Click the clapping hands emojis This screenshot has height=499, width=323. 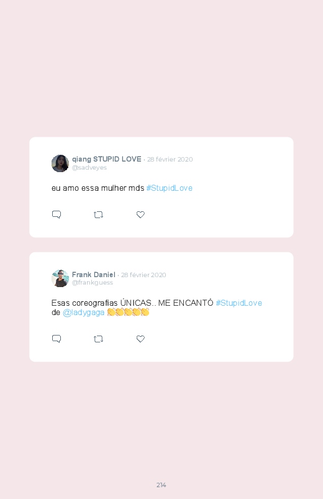point(128,312)
